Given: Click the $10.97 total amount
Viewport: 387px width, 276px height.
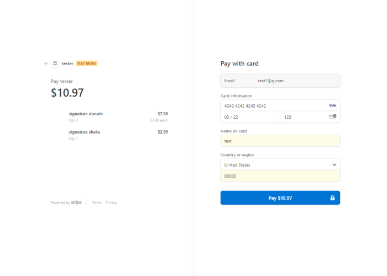Looking at the screenshot, I should coord(67,93).
